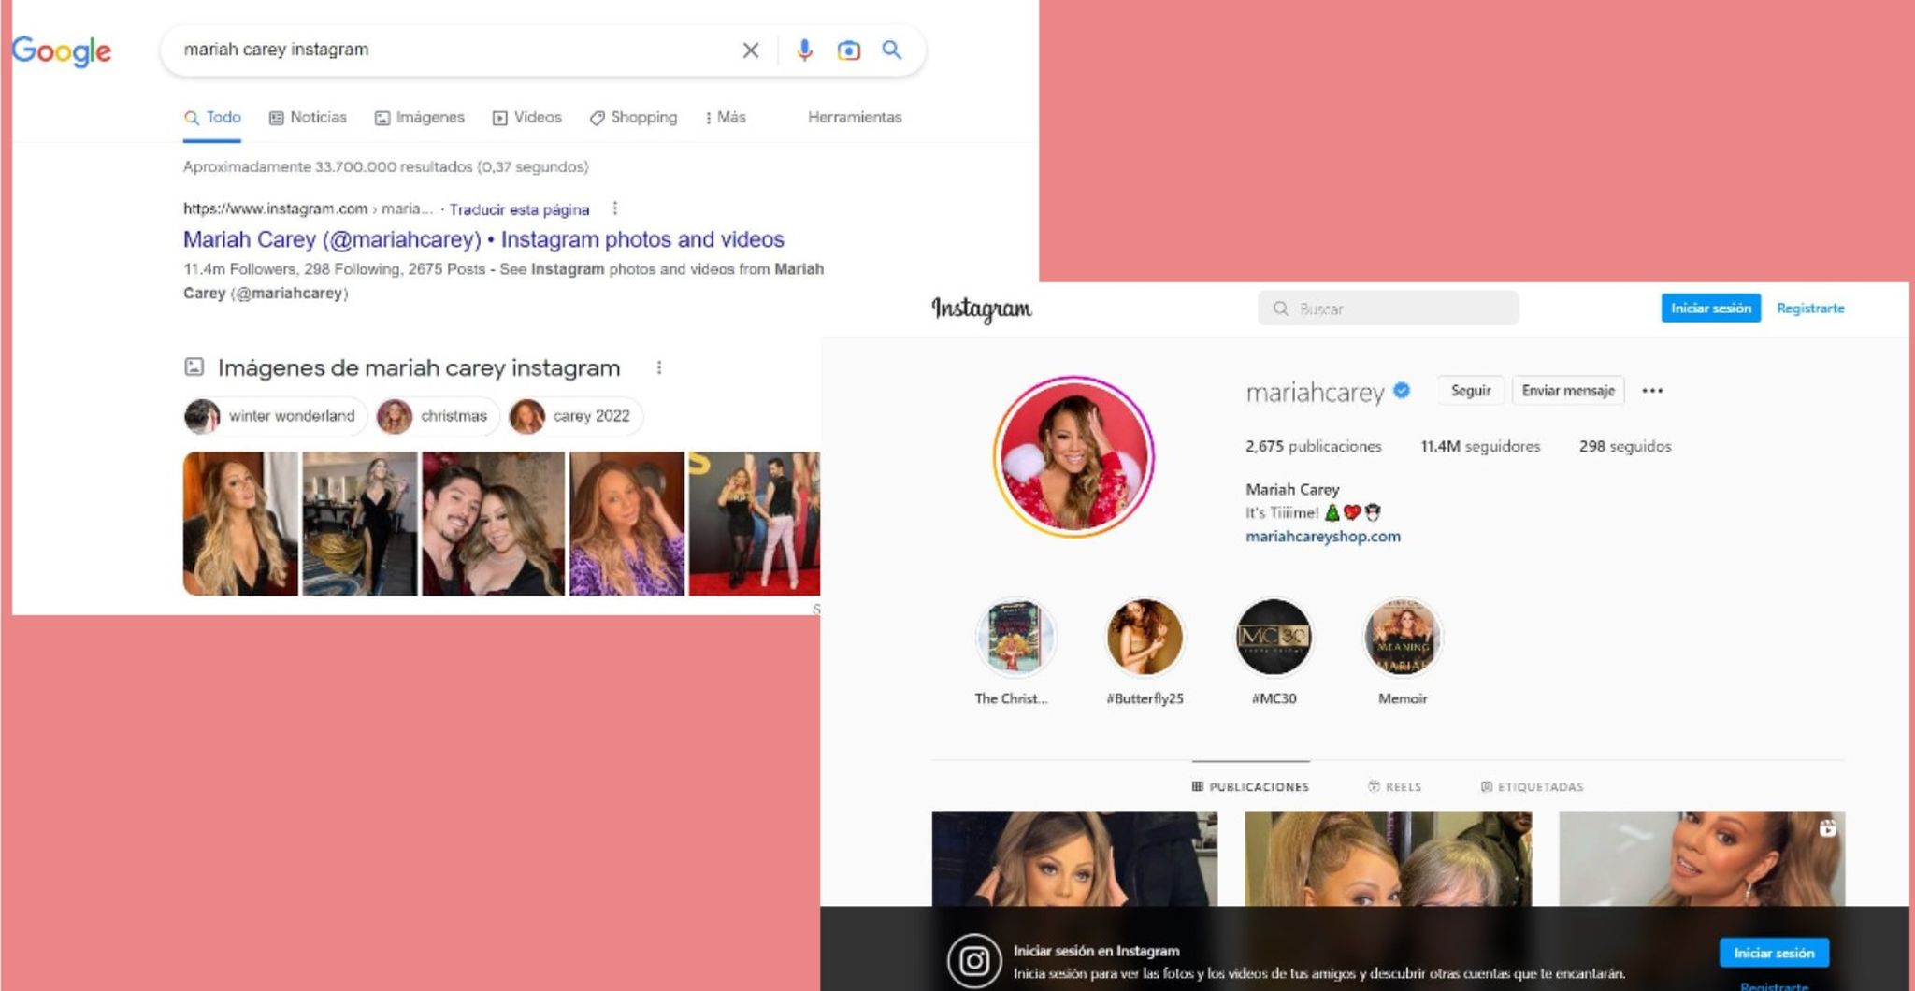Image resolution: width=1915 pixels, height=991 pixels.
Task: Switch to the Imágenes tab
Action: pos(420,118)
